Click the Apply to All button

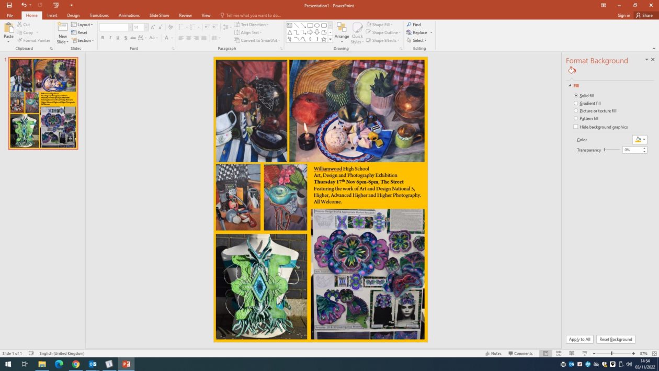coord(580,340)
